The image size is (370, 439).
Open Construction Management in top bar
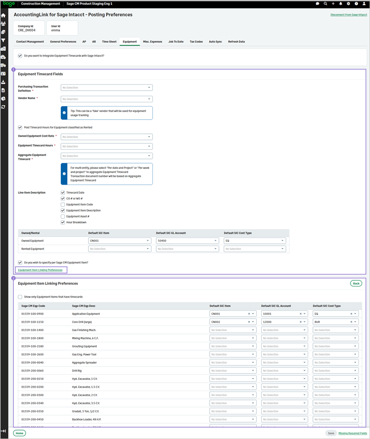coord(40,4)
